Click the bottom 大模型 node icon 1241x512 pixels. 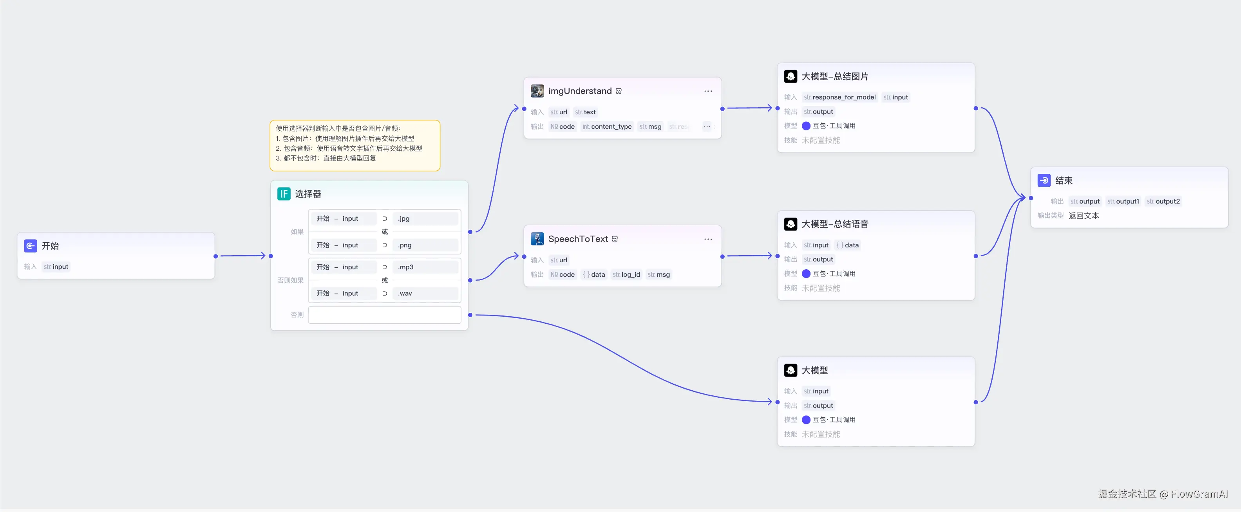point(791,371)
